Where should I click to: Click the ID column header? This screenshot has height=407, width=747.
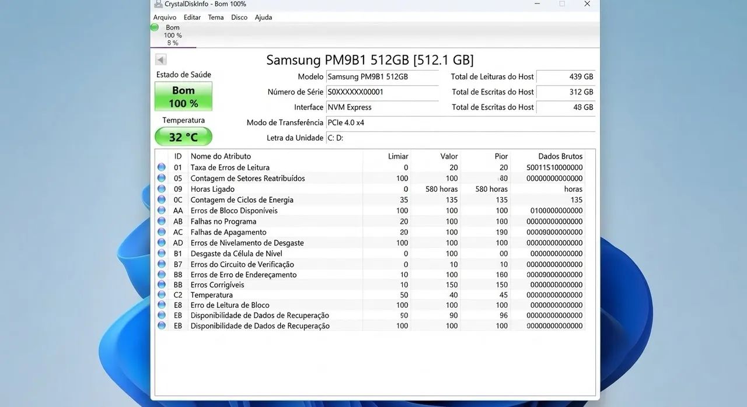click(x=178, y=156)
